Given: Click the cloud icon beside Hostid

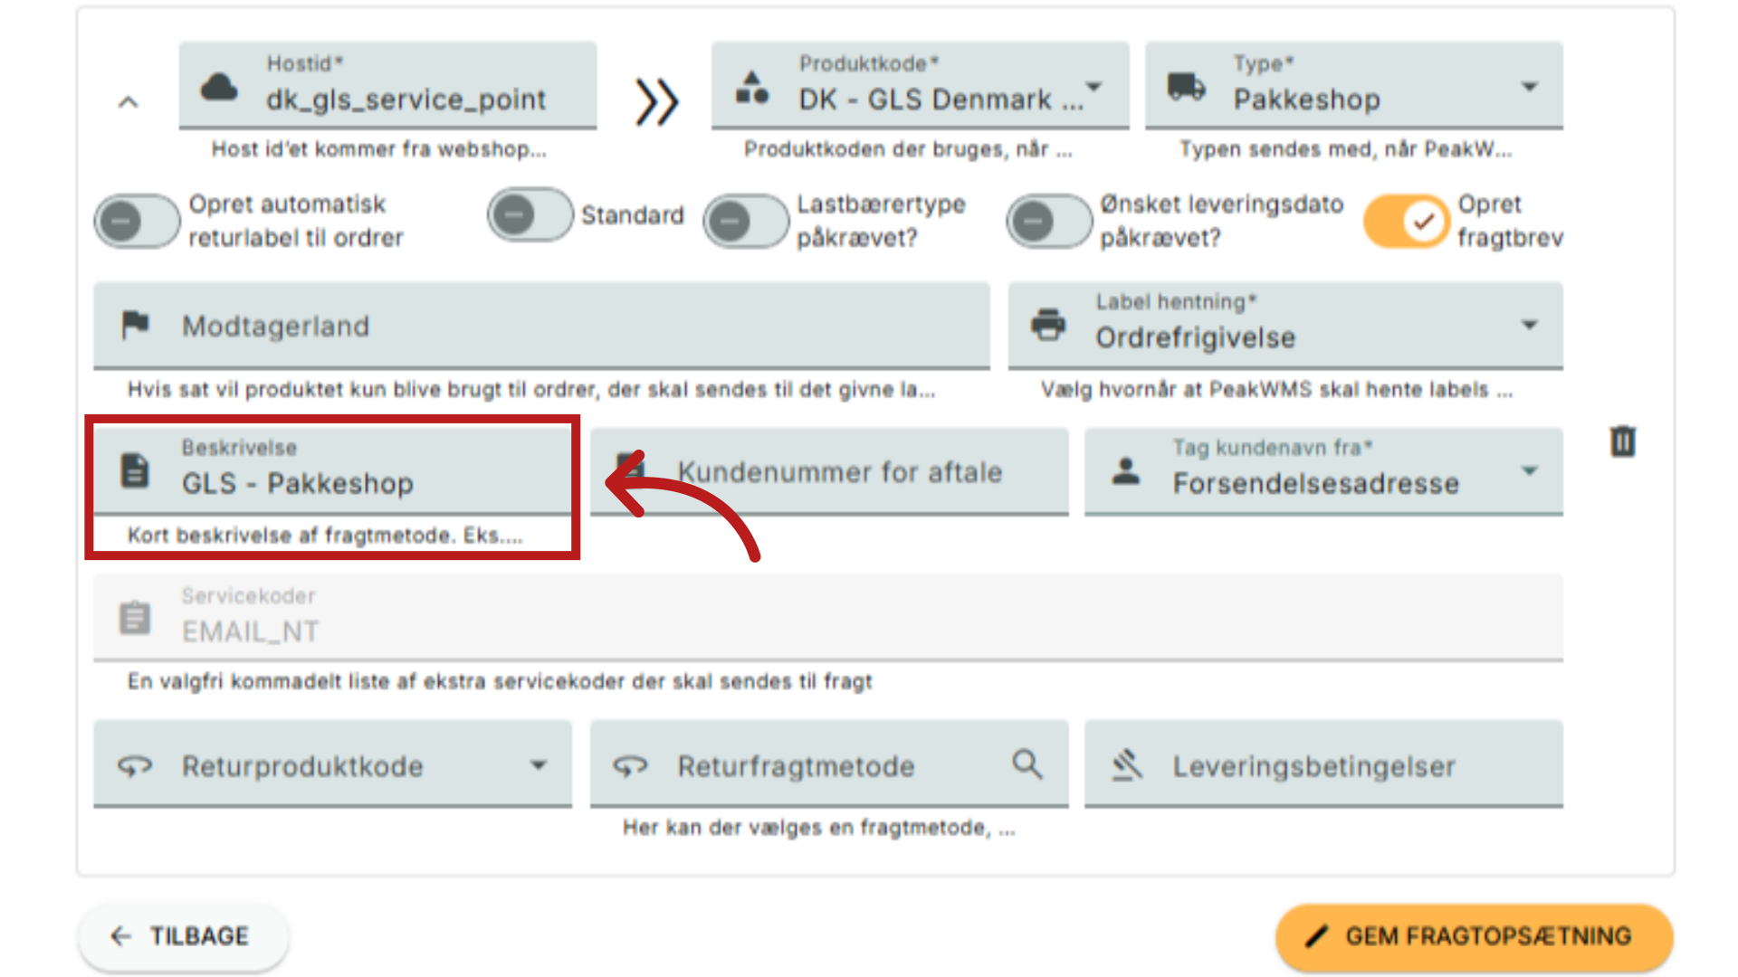Looking at the screenshot, I should click(x=219, y=88).
